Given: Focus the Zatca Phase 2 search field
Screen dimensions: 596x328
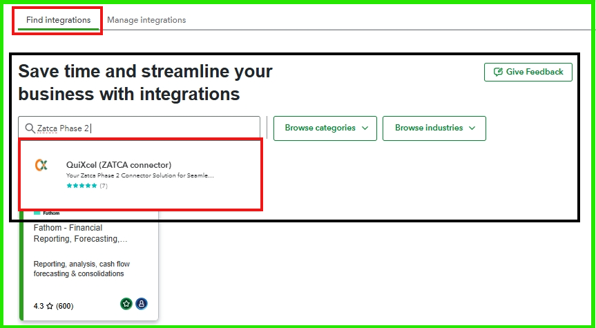Looking at the screenshot, I should click(x=139, y=128).
